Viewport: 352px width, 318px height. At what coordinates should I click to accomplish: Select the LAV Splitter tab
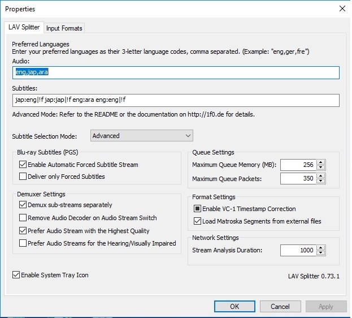pos(24,27)
